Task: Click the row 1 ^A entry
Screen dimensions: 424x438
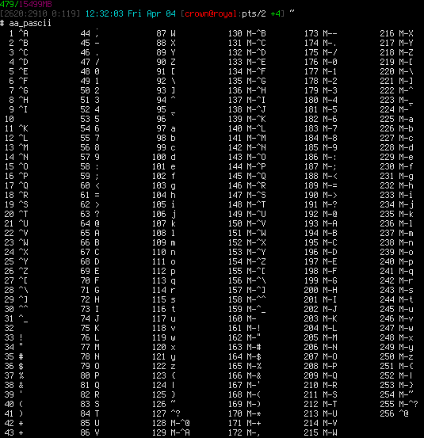Action: pos(18,33)
